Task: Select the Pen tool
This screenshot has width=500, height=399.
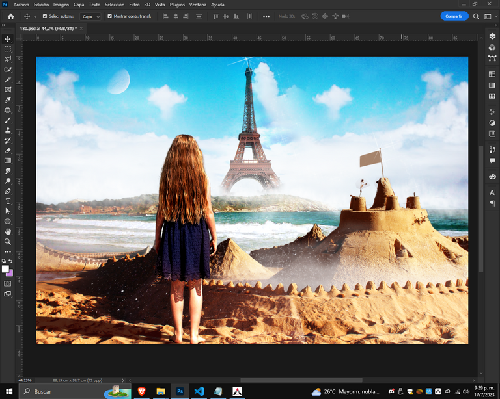Action: click(x=8, y=191)
